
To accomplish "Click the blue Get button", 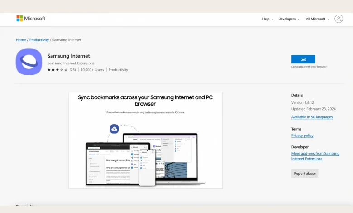I will pyautogui.click(x=303, y=59).
